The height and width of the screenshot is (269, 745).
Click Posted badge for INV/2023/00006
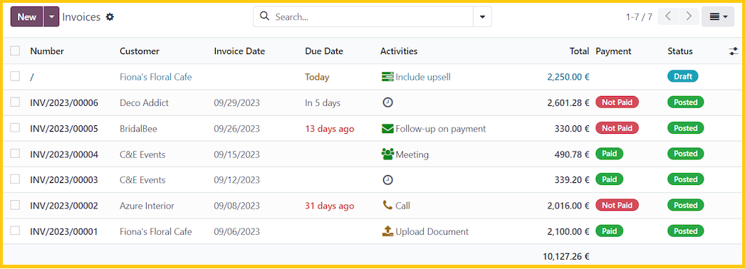coord(686,102)
